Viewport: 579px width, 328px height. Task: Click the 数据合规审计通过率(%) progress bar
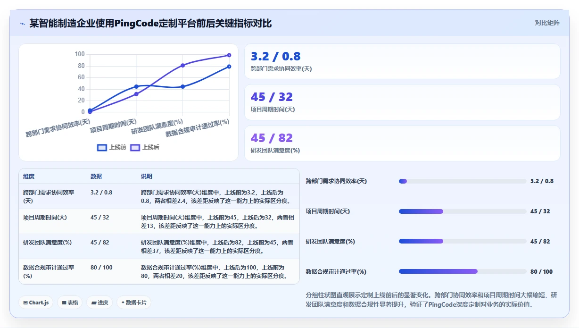click(463, 271)
